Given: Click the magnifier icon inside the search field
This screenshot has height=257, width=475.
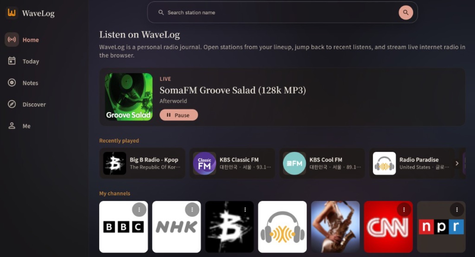Looking at the screenshot, I should click(x=161, y=12).
